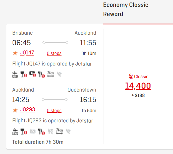Select the 14,400 points Classic fare
173x154 pixels.
point(138,86)
